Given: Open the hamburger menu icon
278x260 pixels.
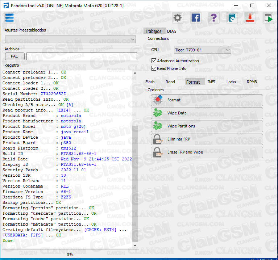Looking at the screenshot, I should [9, 18].
